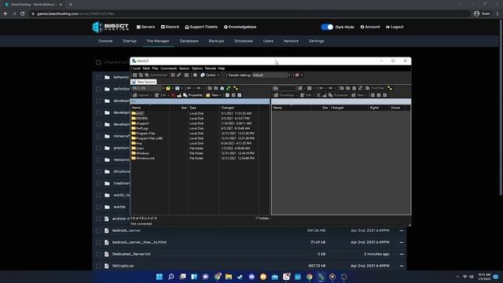Open the Transfer Settings Default combo box
503x283 pixels.
click(x=271, y=75)
